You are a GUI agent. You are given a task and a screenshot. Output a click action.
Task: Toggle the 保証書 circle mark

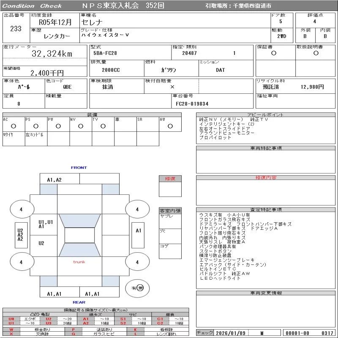click(274, 53)
